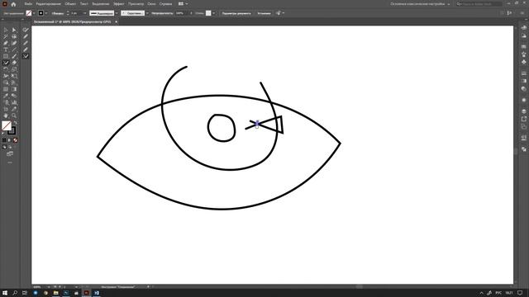Pick Join tool in floating tool strip
Image resolution: width=529 pixels, height=297 pixels.
point(26,56)
